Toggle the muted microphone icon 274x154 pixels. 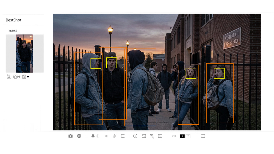point(115,136)
